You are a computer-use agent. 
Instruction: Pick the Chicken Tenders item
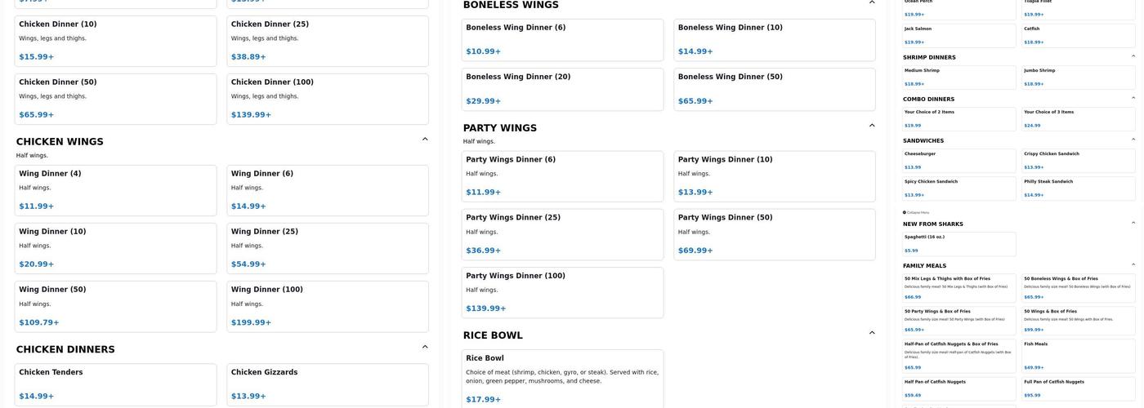coord(115,384)
